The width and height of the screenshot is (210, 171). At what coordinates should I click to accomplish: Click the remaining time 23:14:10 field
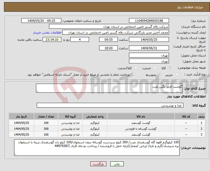tap(52, 39)
